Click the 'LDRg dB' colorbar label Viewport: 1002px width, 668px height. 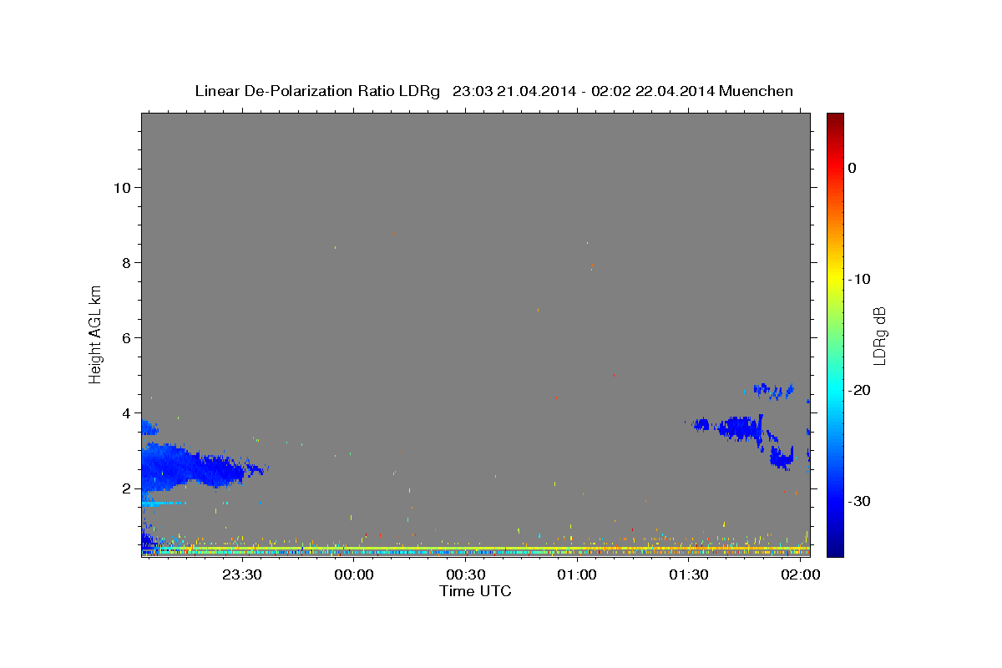click(x=879, y=335)
